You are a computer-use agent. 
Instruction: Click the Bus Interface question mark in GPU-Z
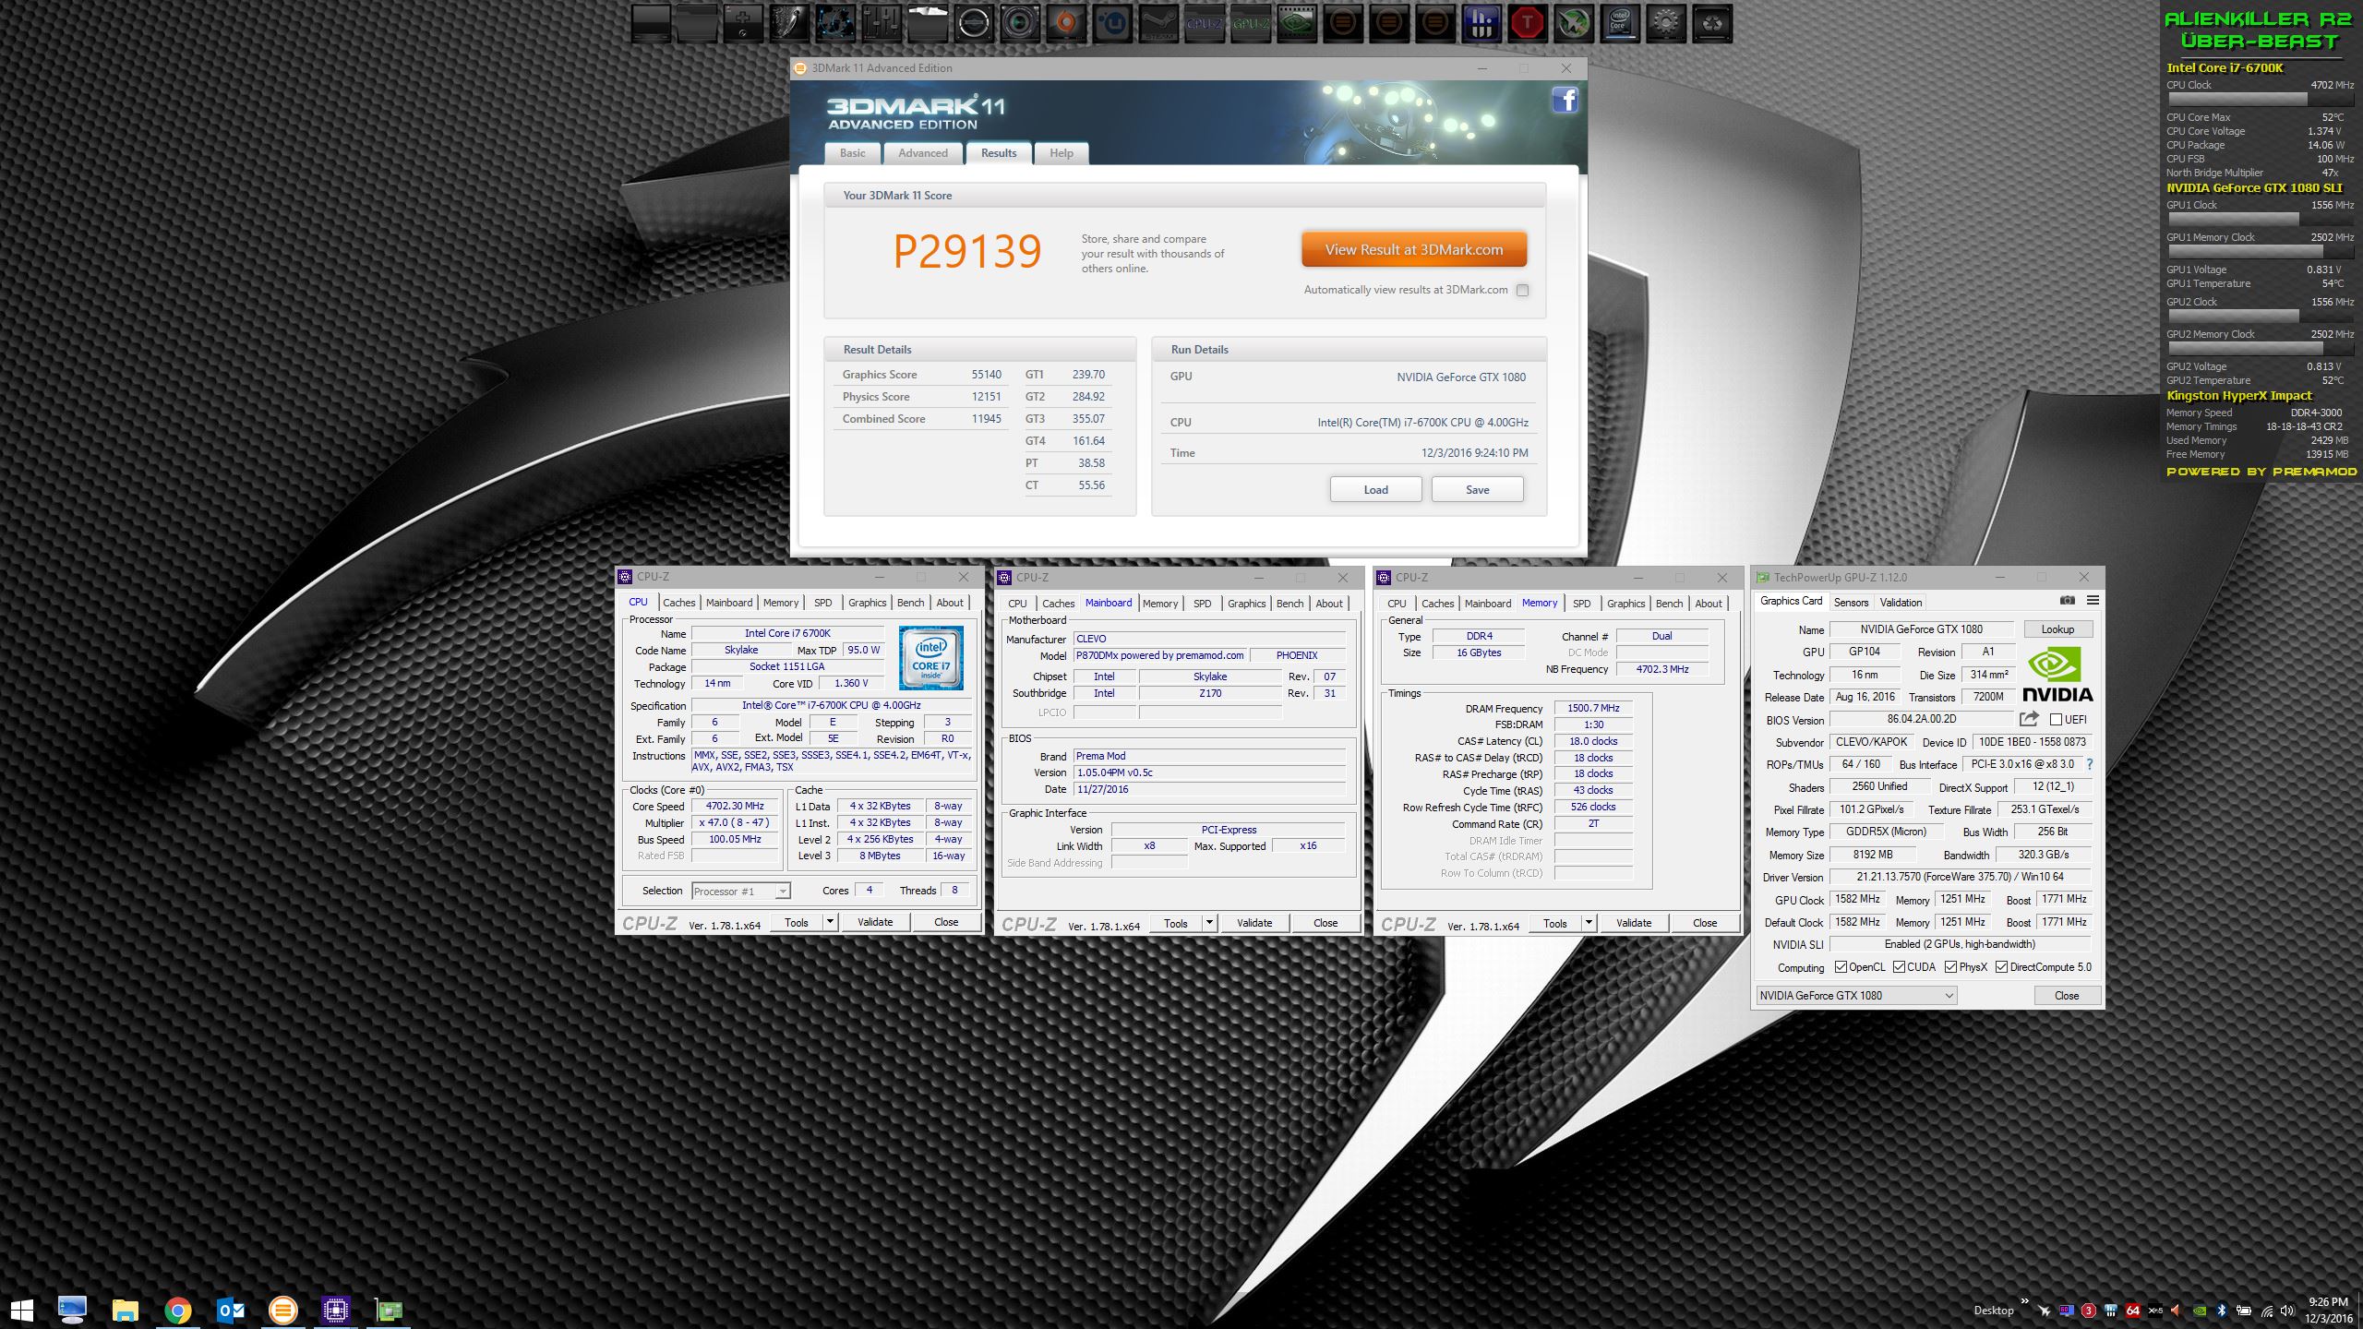click(x=2090, y=764)
